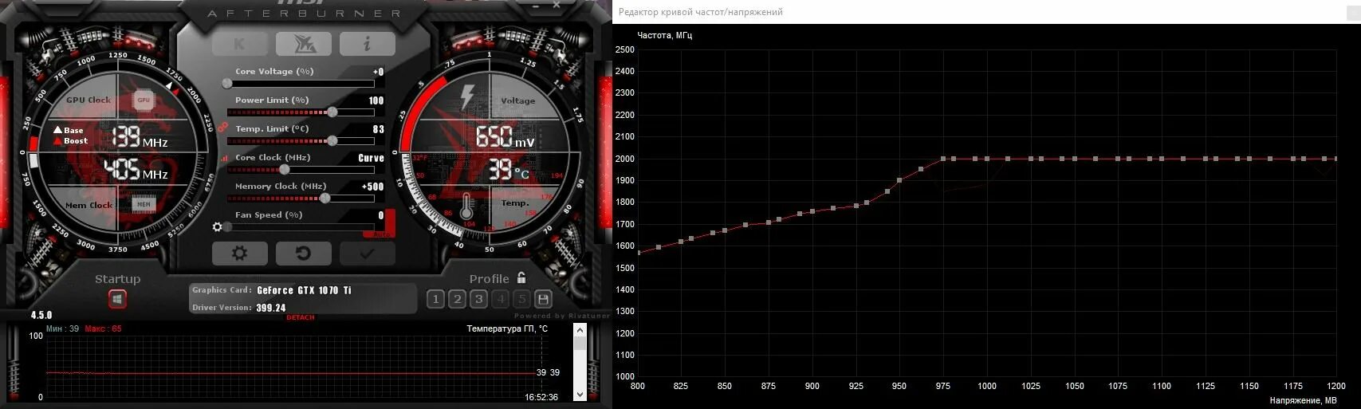Click the curve point at 975 mV

click(943, 159)
